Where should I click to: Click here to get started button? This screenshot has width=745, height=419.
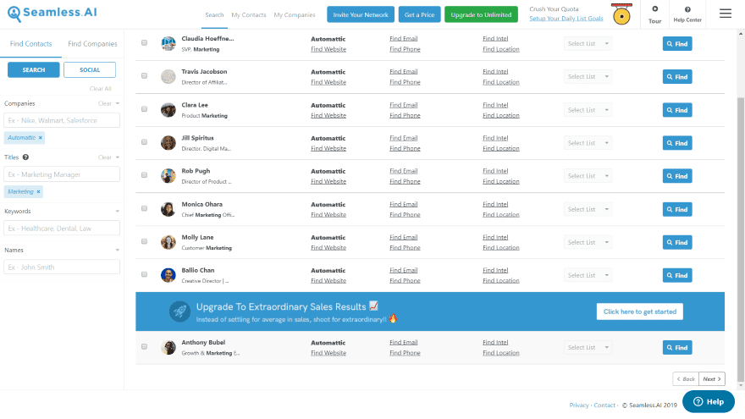pyautogui.click(x=639, y=311)
